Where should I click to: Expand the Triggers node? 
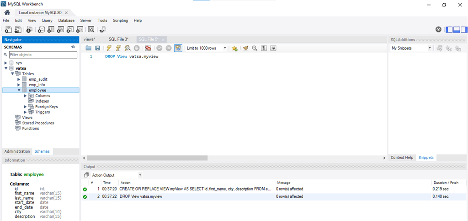25,112
